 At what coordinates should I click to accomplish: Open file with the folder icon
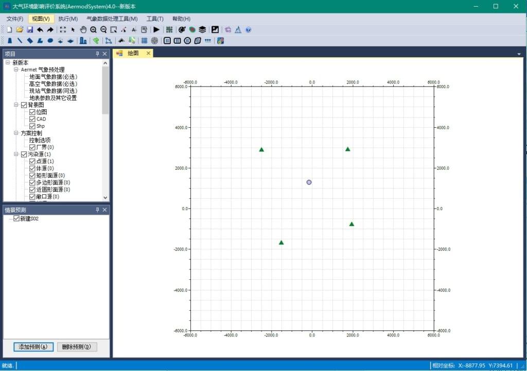[20, 30]
